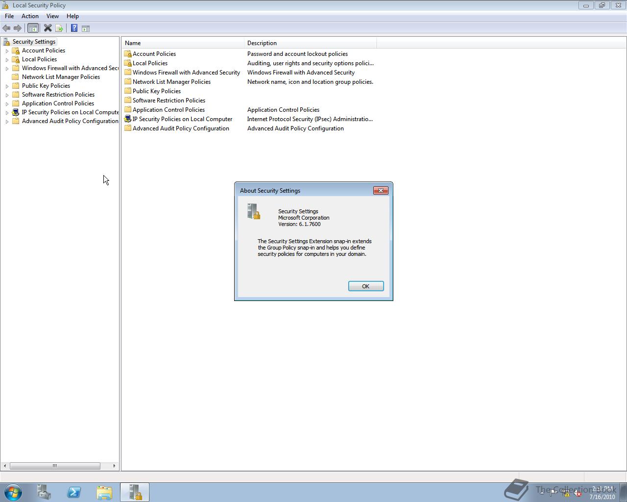Click the Local Policies folder icon in the tree
This screenshot has width=627, height=502.
pyautogui.click(x=16, y=59)
